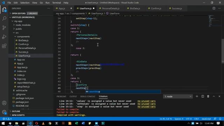The height and width of the screenshot is (126, 224).
Task: Maximize the terminal panel with caret icon
Action: click(214, 97)
